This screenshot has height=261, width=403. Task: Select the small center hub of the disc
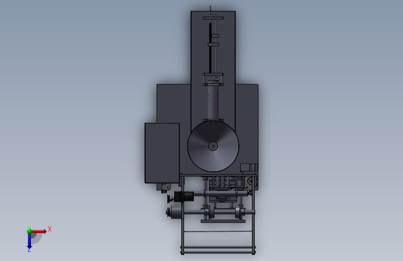(213, 146)
